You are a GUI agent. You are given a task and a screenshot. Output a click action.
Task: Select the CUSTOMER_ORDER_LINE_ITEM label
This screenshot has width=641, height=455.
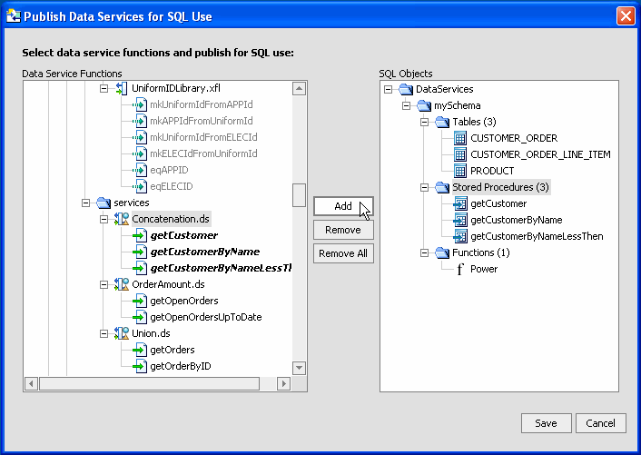coord(540,154)
